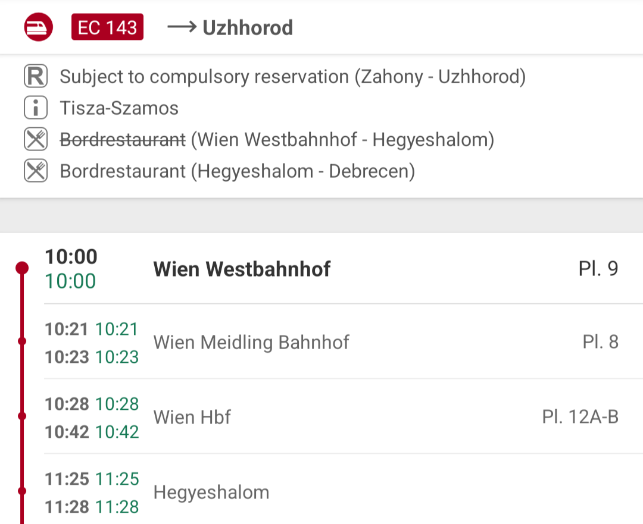Click the timeline dot for Wien Hbf

(22, 416)
